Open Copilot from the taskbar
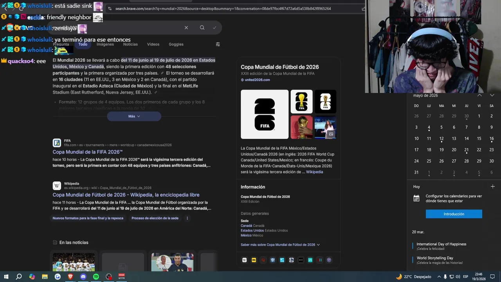The width and height of the screenshot is (501, 282). tap(32, 277)
